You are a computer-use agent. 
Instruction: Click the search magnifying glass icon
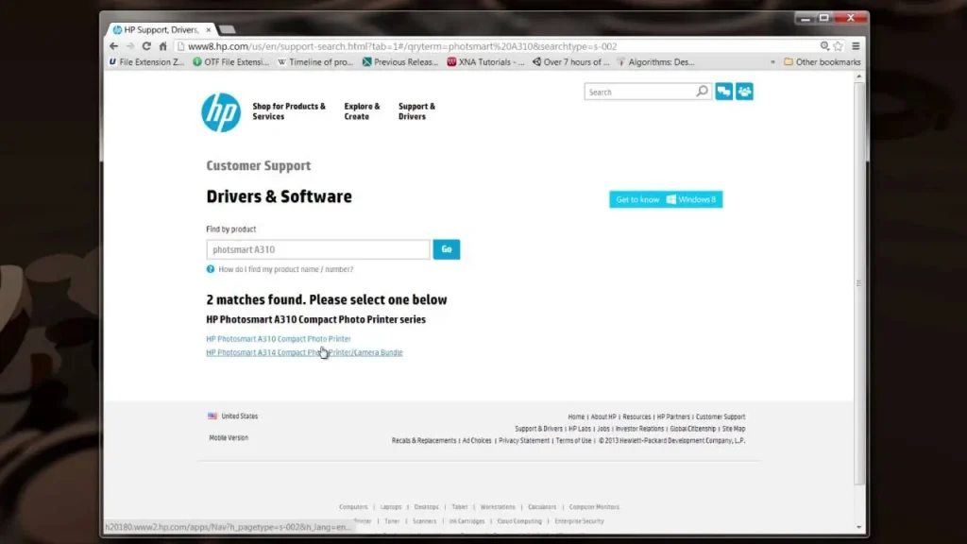700,91
